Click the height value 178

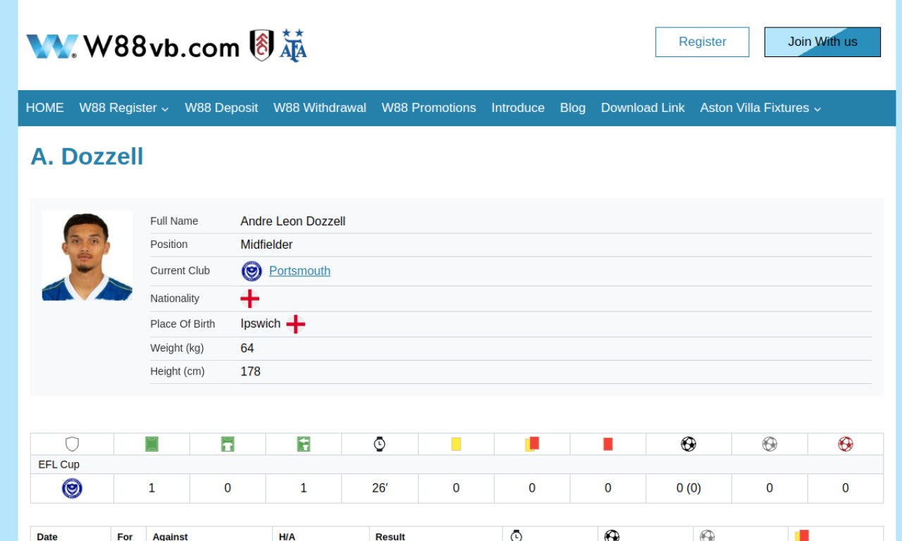pyautogui.click(x=250, y=371)
